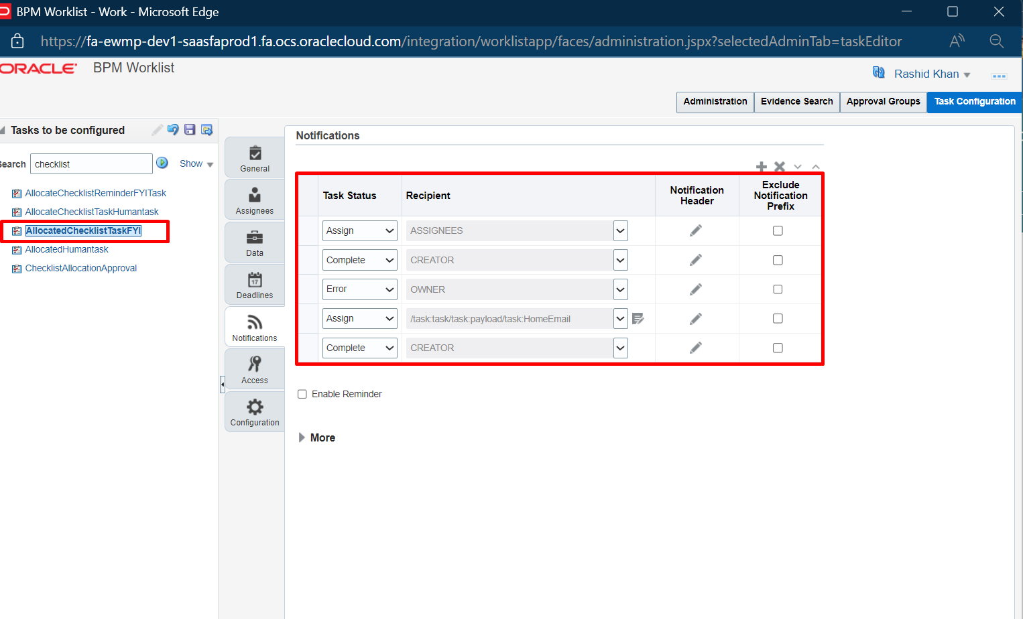Add a new notification row via plus icon
Viewport: 1023px width, 619px height.
pyautogui.click(x=762, y=166)
